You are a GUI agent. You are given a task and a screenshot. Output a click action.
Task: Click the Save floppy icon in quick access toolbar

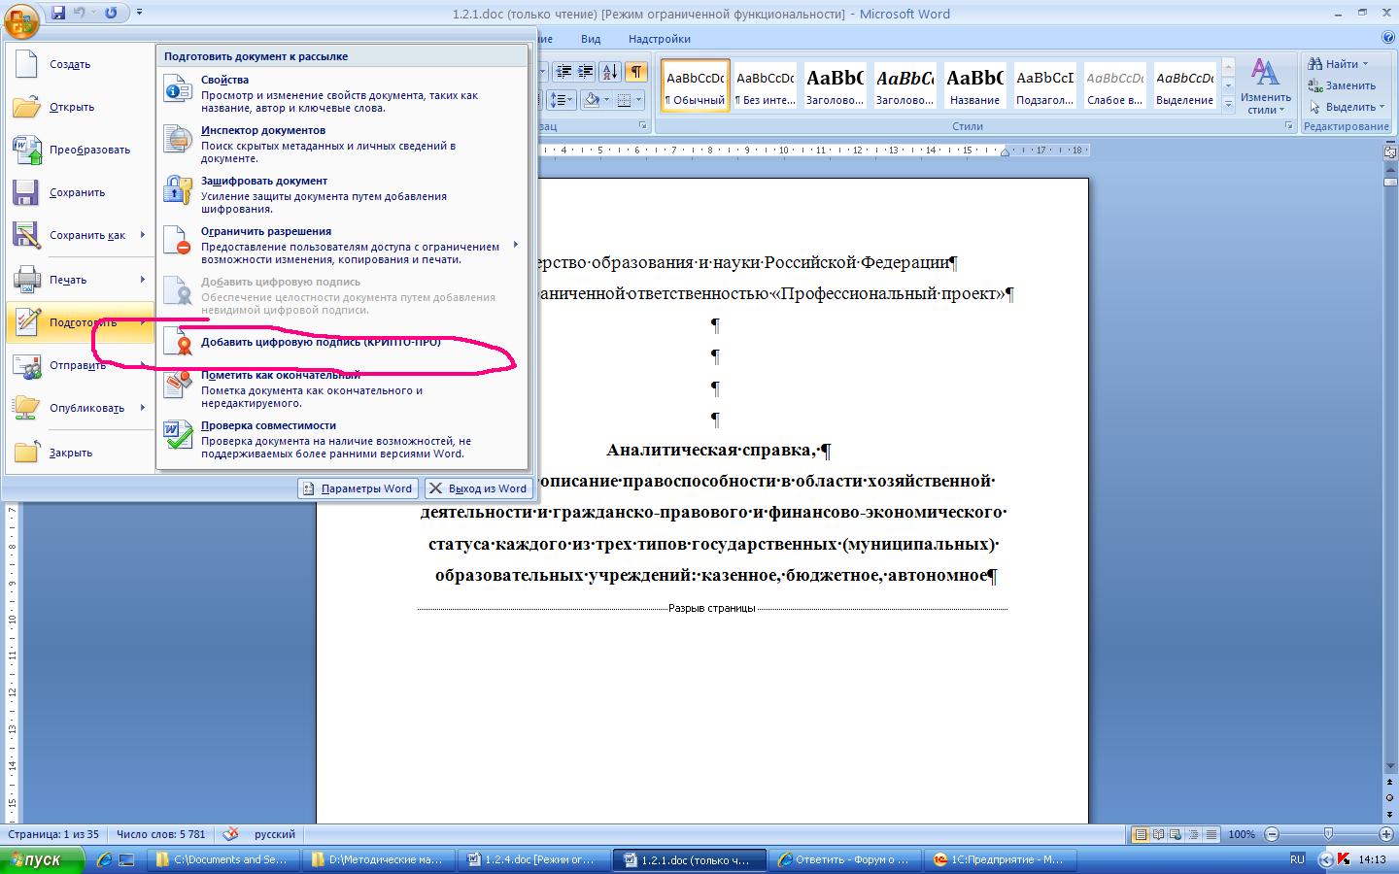point(58,13)
